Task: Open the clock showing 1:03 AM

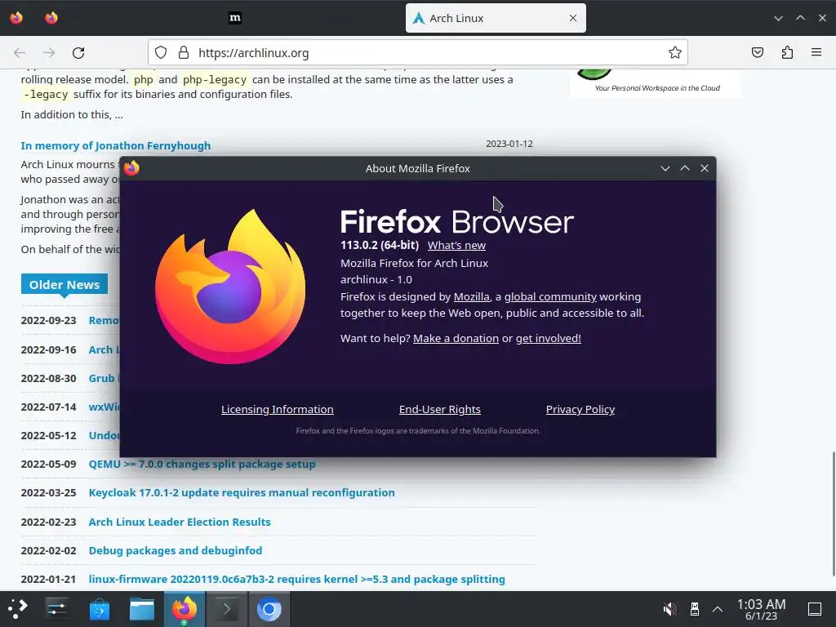Action: [762, 609]
